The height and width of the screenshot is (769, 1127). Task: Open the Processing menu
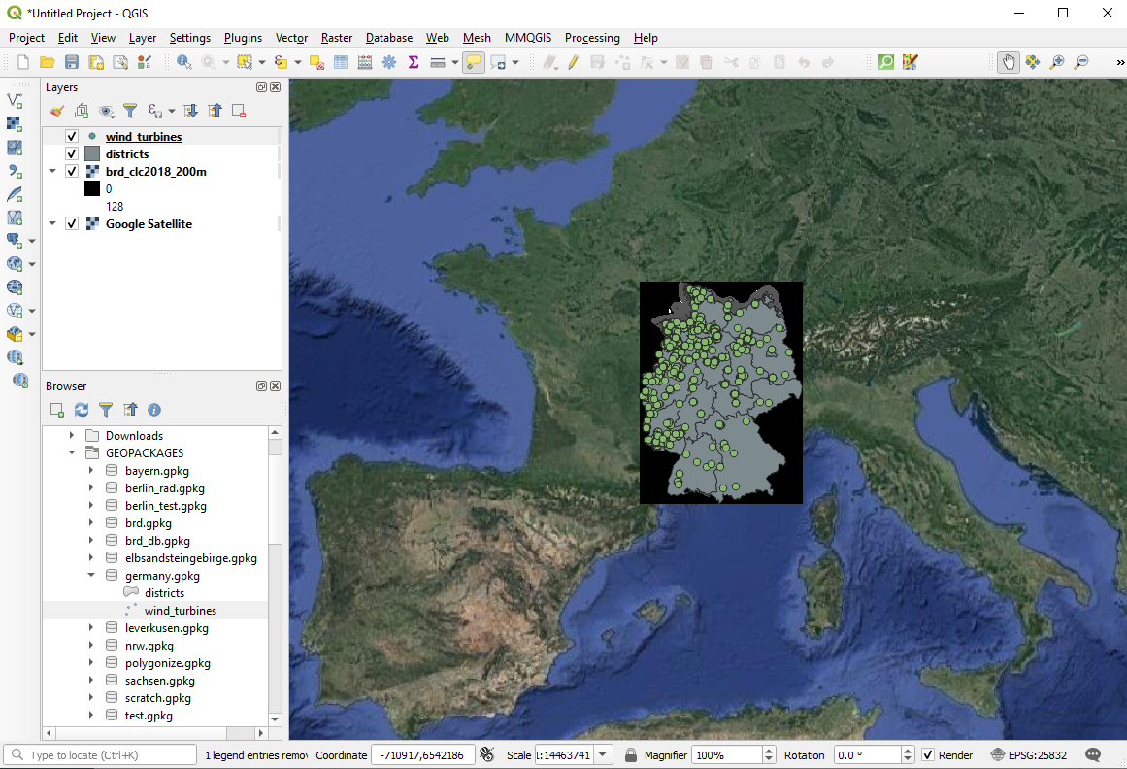tap(592, 38)
